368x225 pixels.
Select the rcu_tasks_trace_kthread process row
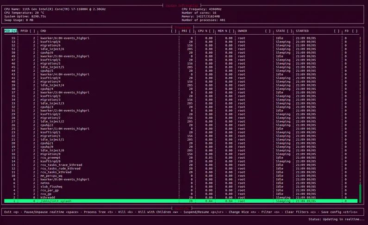[x=181, y=165]
